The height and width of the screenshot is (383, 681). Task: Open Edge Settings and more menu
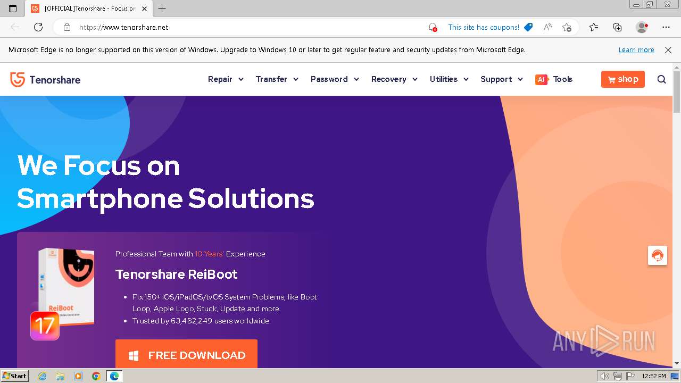click(666, 27)
